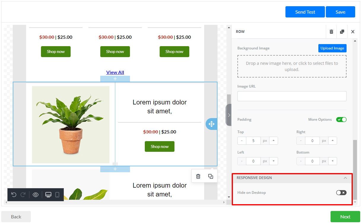Click the move handle on selected row

[x=211, y=124]
